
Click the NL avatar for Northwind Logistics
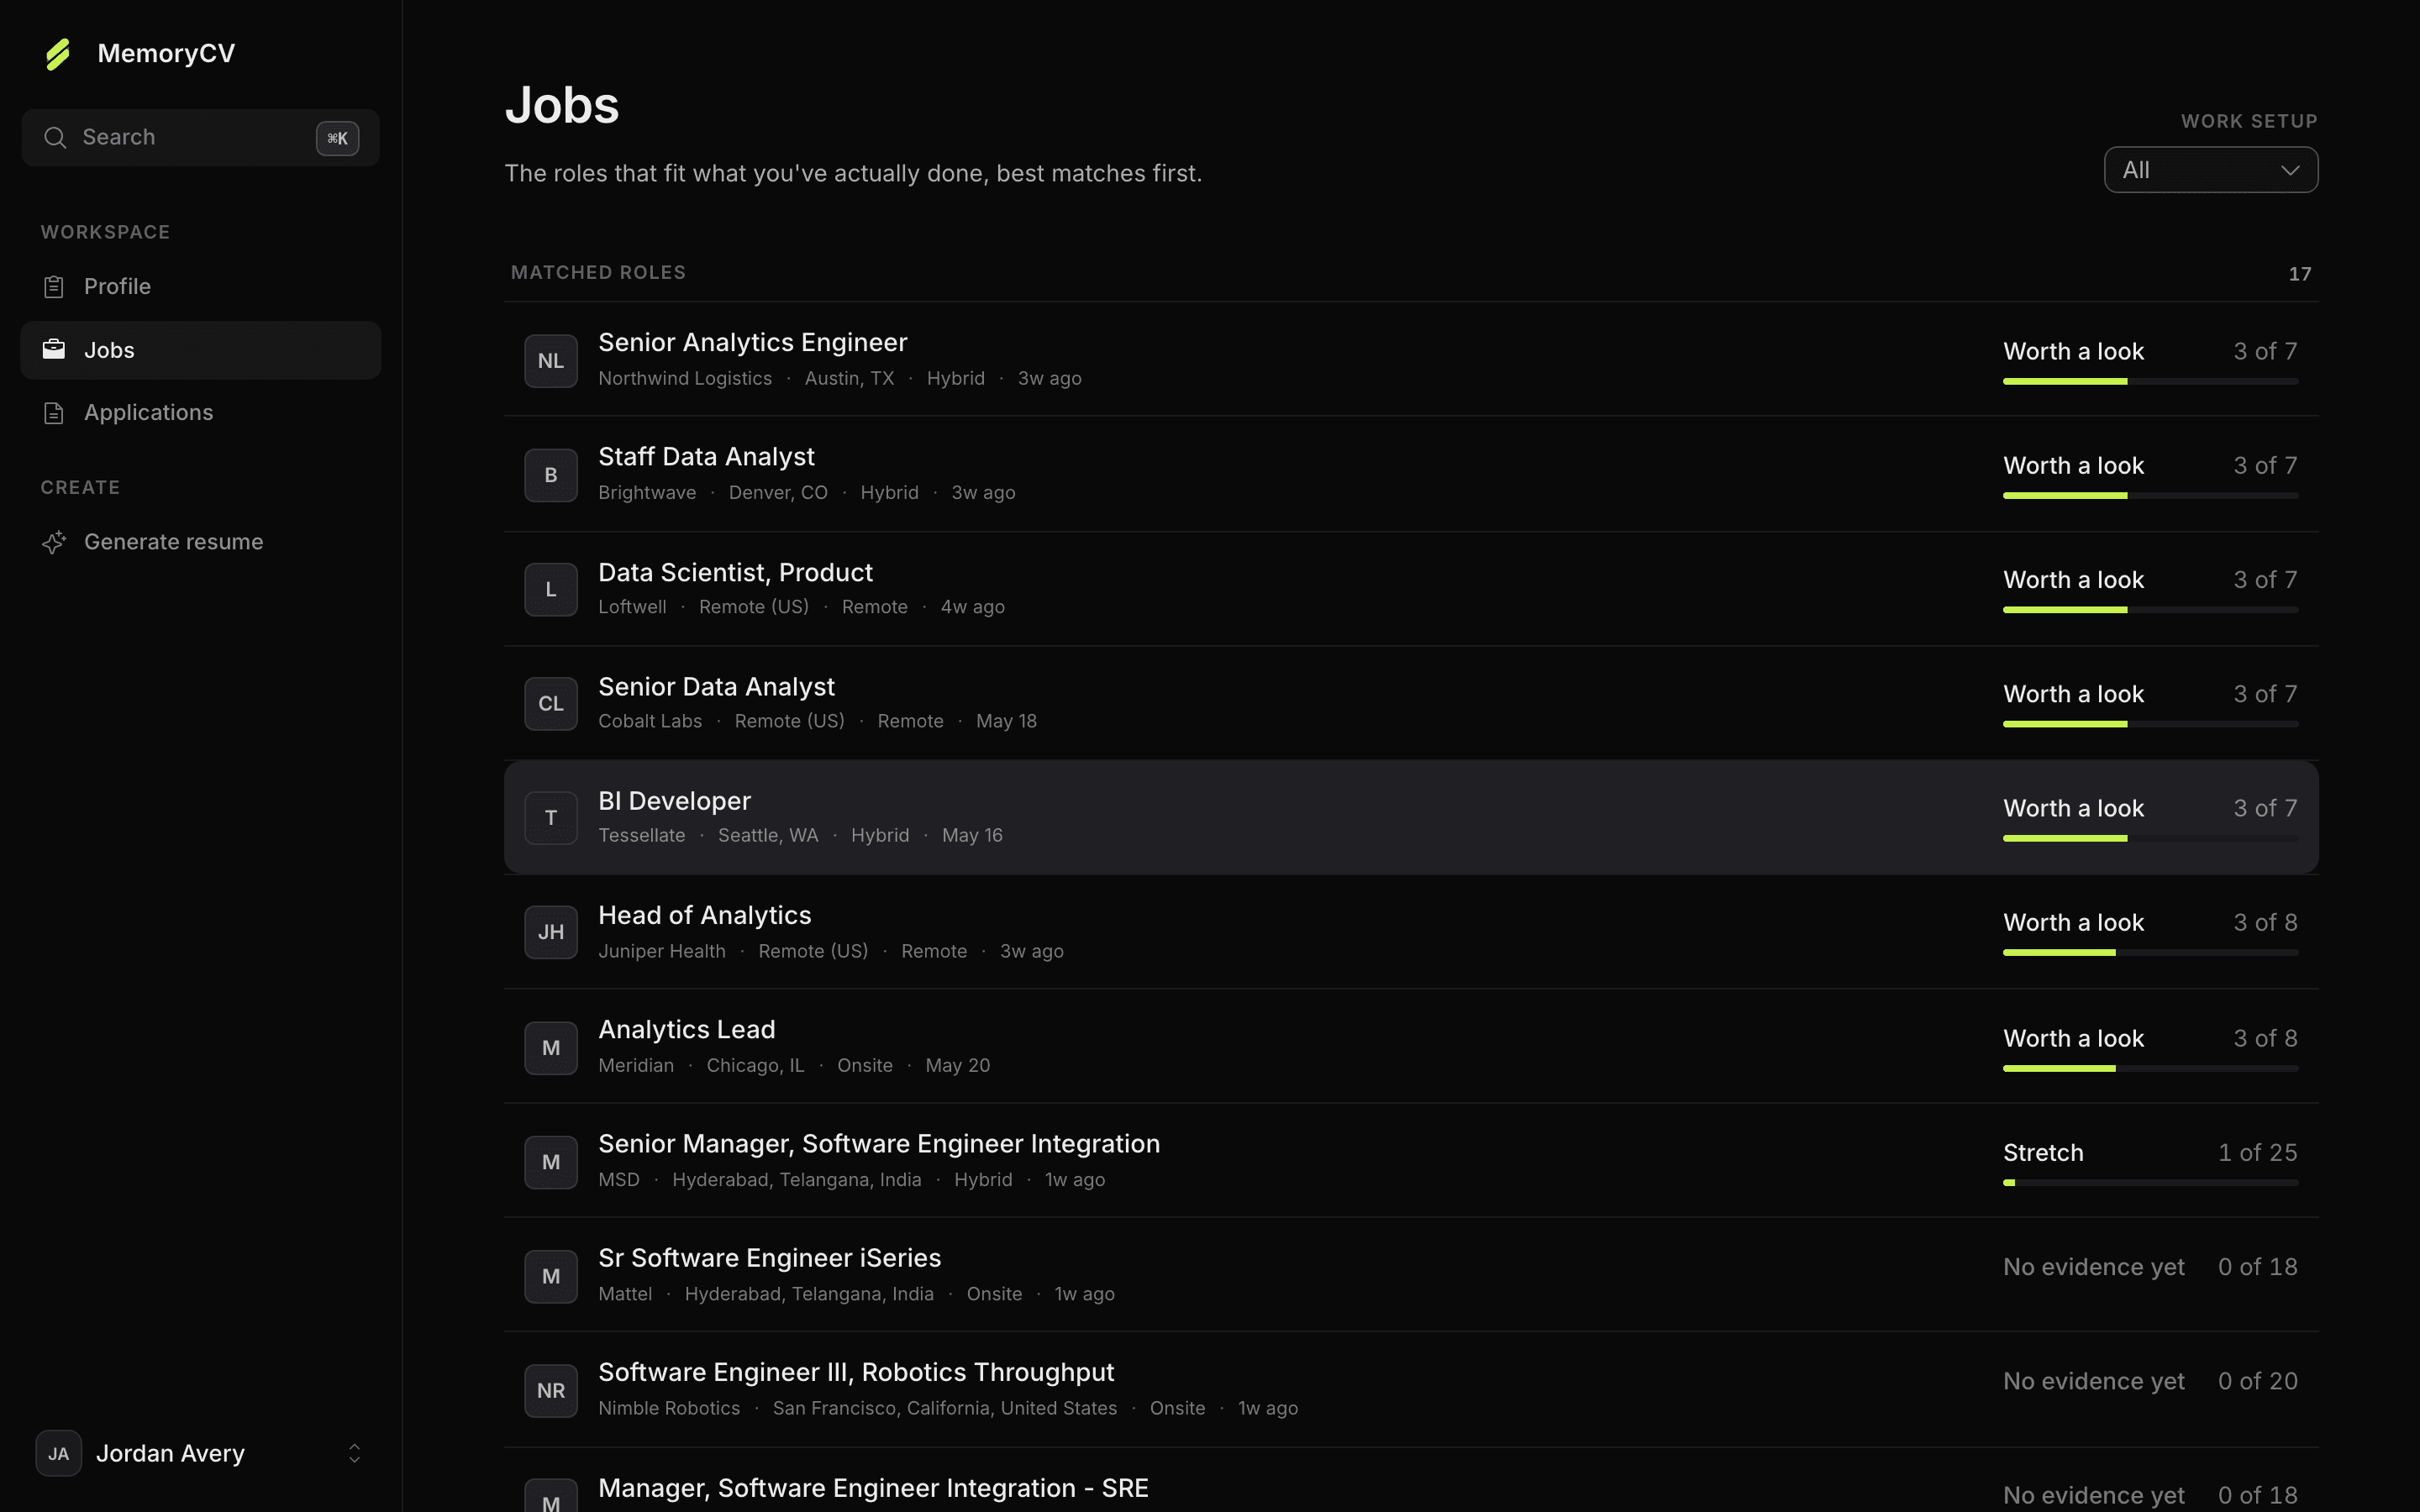point(551,361)
